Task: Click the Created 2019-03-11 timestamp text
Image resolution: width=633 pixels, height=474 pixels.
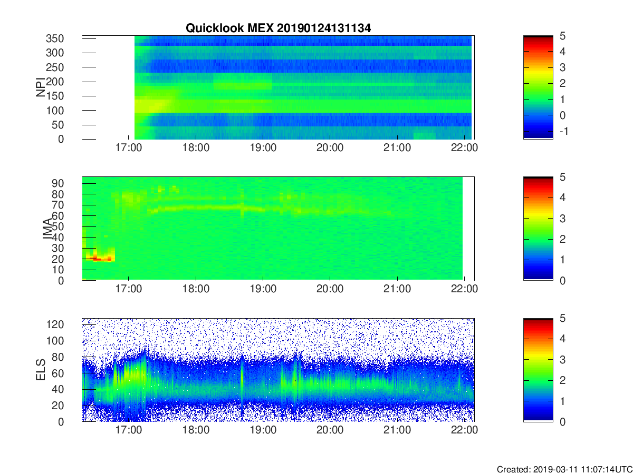Action: click(x=564, y=469)
